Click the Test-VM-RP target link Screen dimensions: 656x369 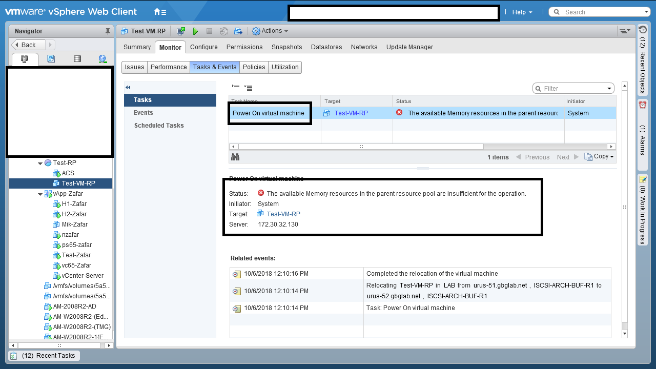click(x=351, y=113)
